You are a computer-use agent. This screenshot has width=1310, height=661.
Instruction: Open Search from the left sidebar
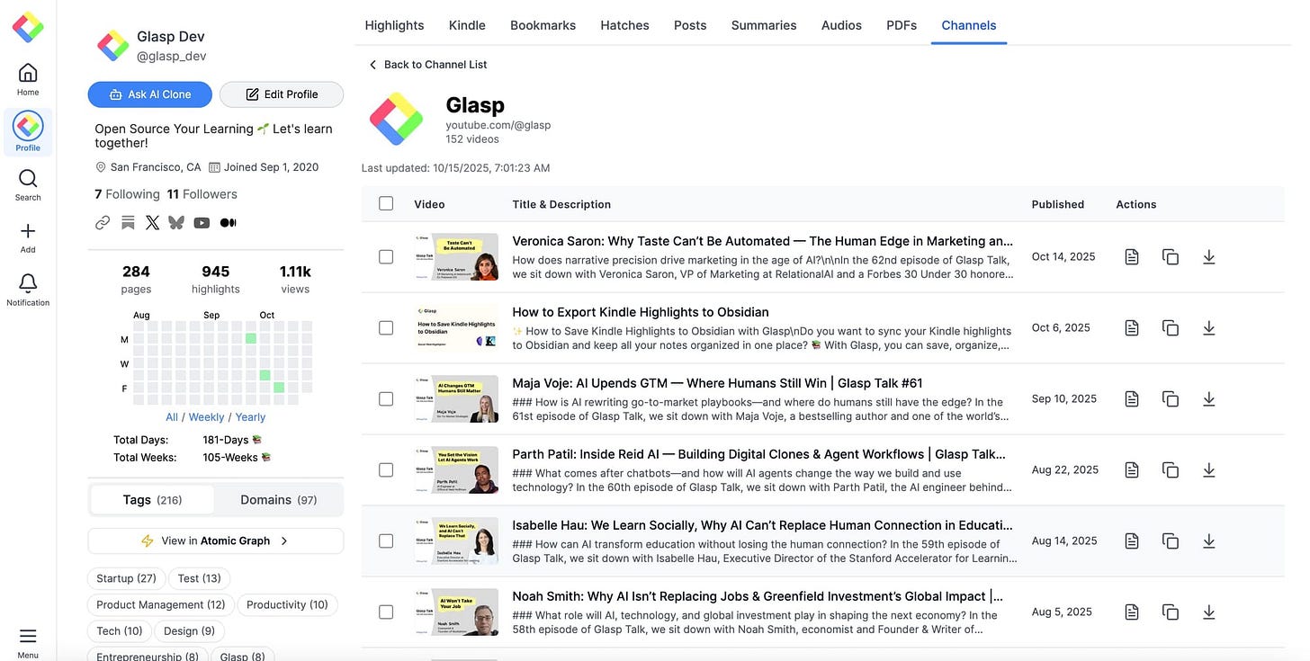[x=28, y=184]
